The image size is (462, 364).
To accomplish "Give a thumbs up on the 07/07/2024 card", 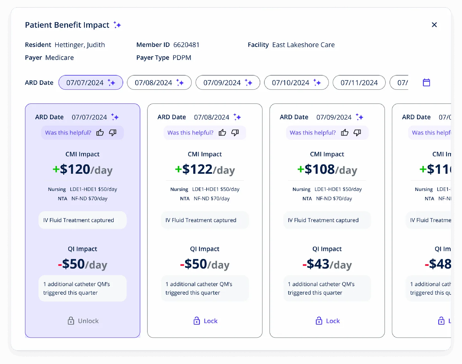I will pos(100,132).
